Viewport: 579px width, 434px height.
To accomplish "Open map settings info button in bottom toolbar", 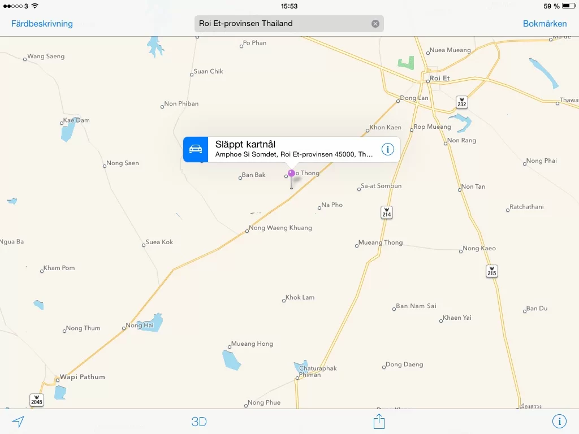I will (559, 422).
